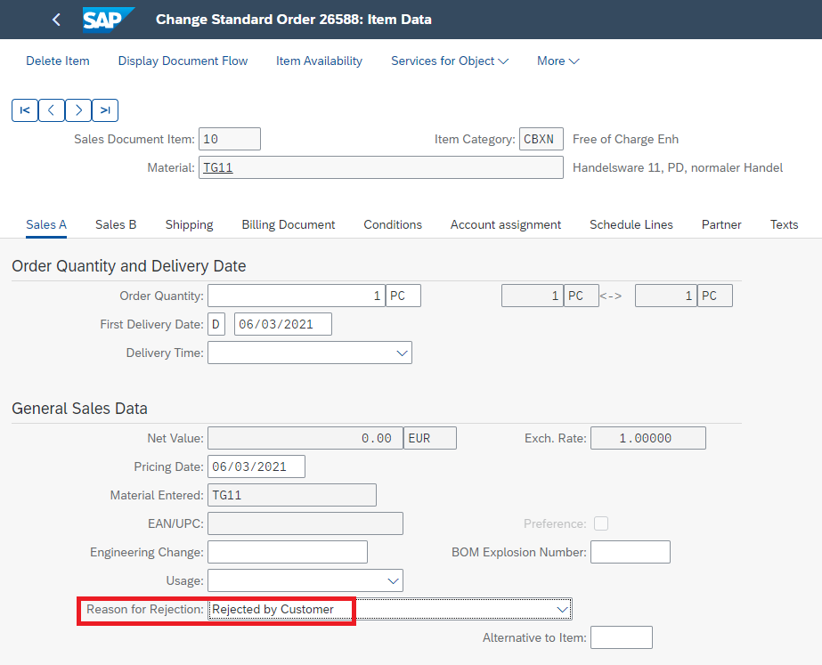Open the Usage dropdown list
This screenshot has width=822, height=665.
click(x=393, y=580)
